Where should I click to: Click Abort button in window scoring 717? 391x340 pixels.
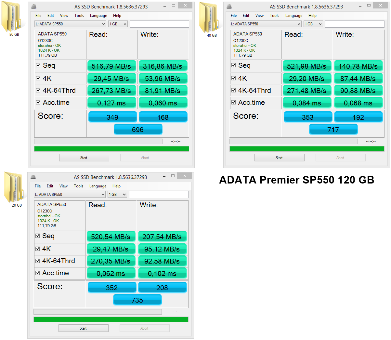[340, 158]
